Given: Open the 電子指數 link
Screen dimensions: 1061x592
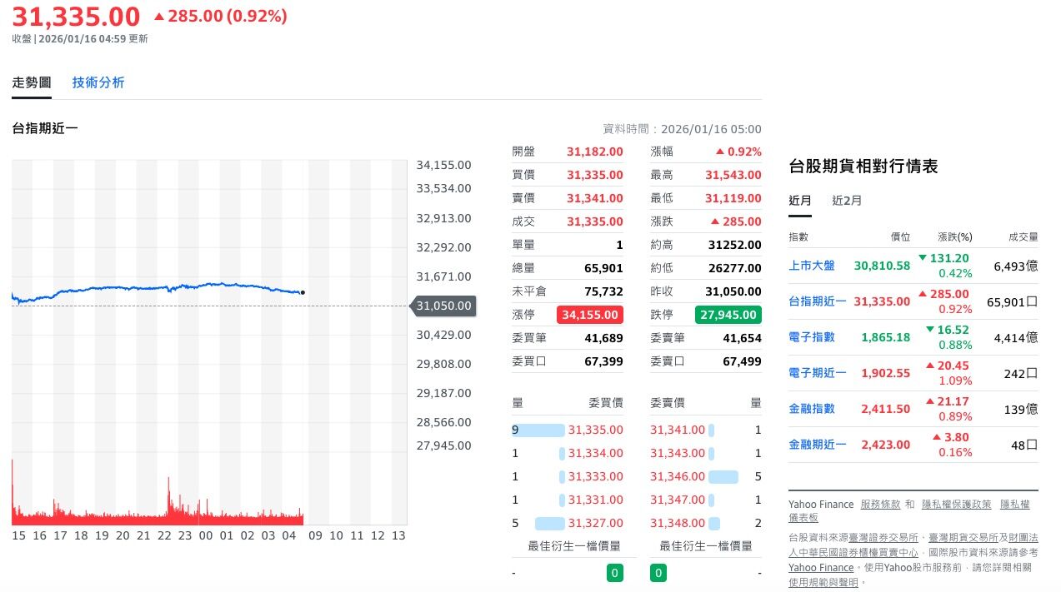Looking at the screenshot, I should pyautogui.click(x=811, y=337).
